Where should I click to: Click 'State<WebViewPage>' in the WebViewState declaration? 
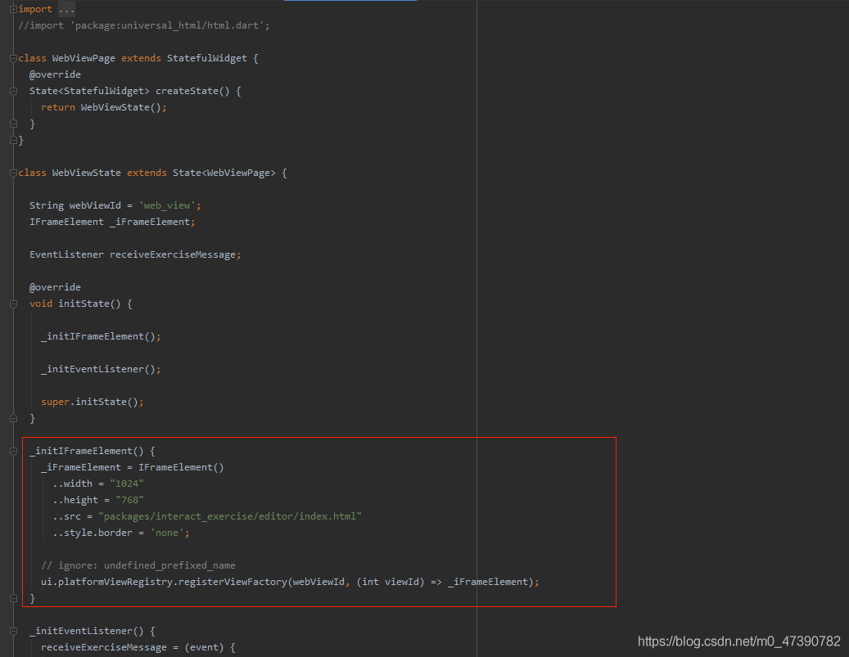(224, 173)
